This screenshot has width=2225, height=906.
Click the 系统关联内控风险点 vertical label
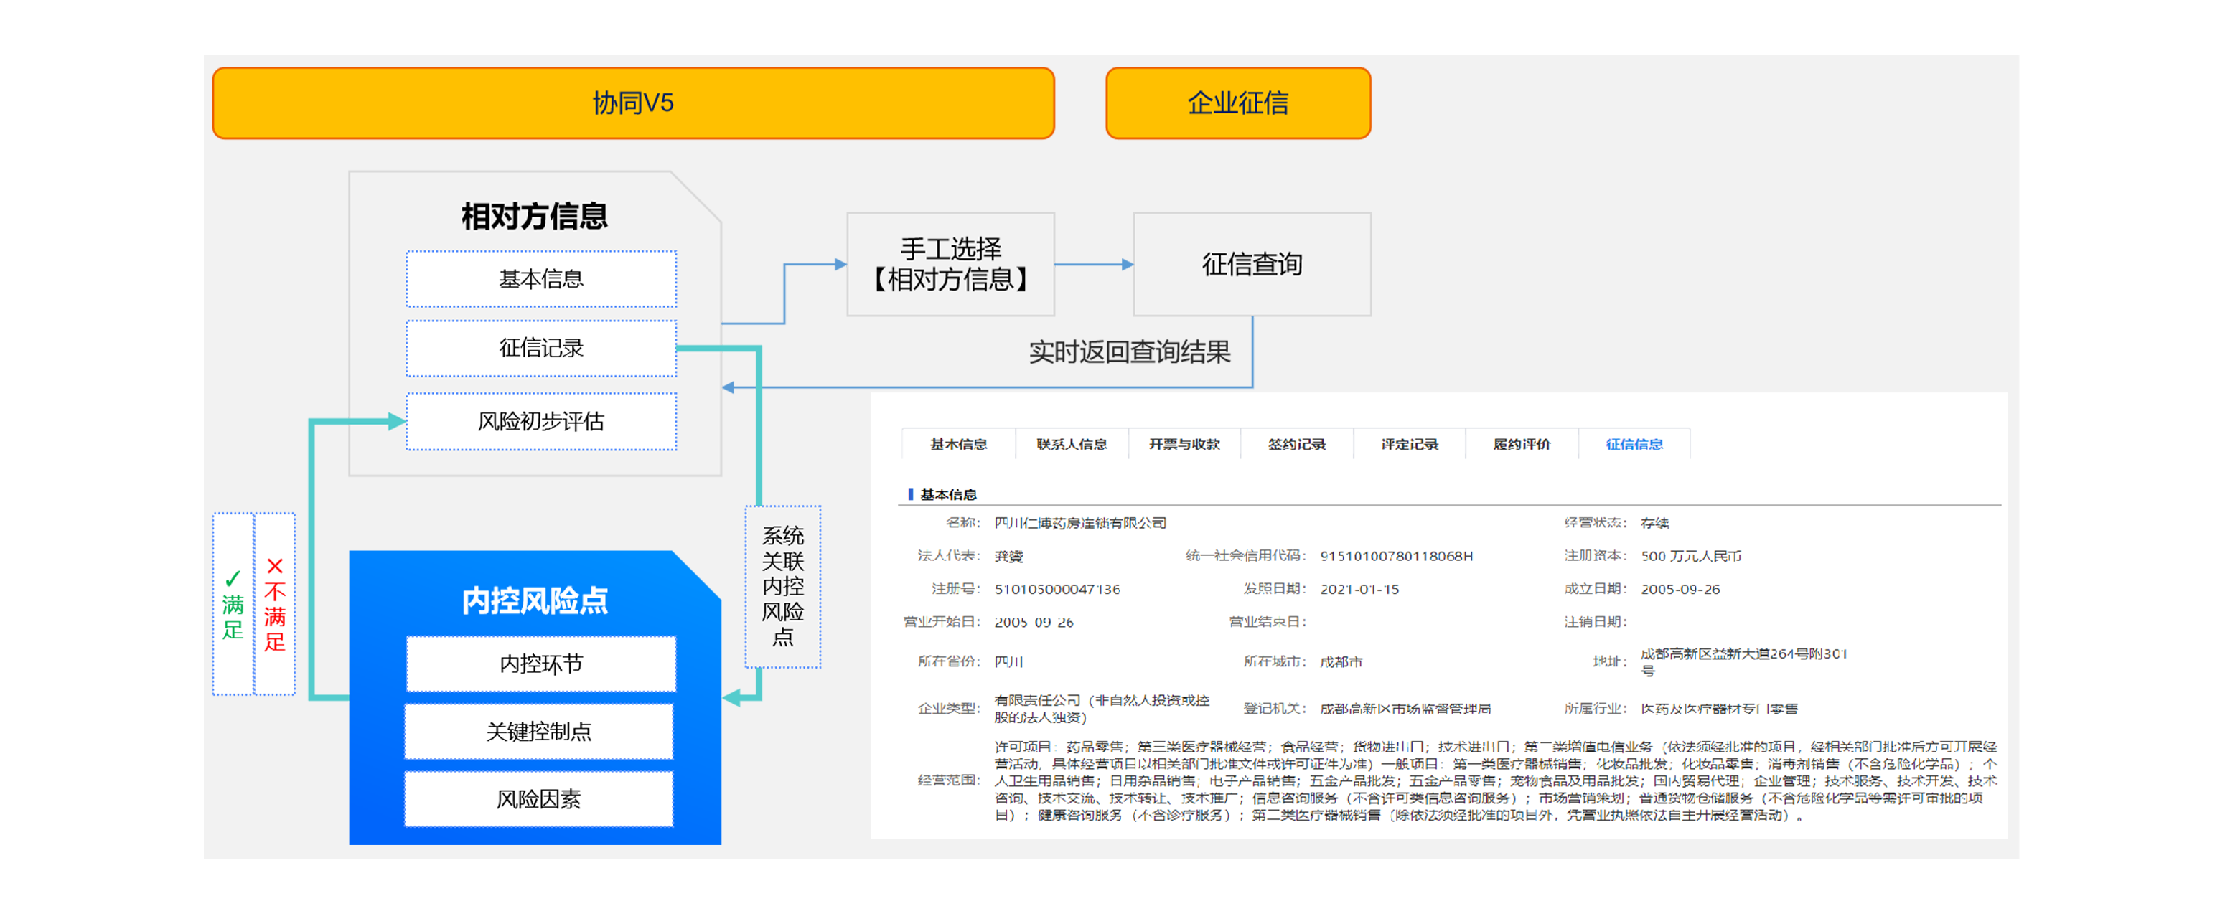(782, 587)
